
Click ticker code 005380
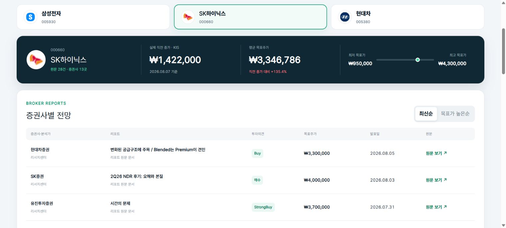coord(363,22)
